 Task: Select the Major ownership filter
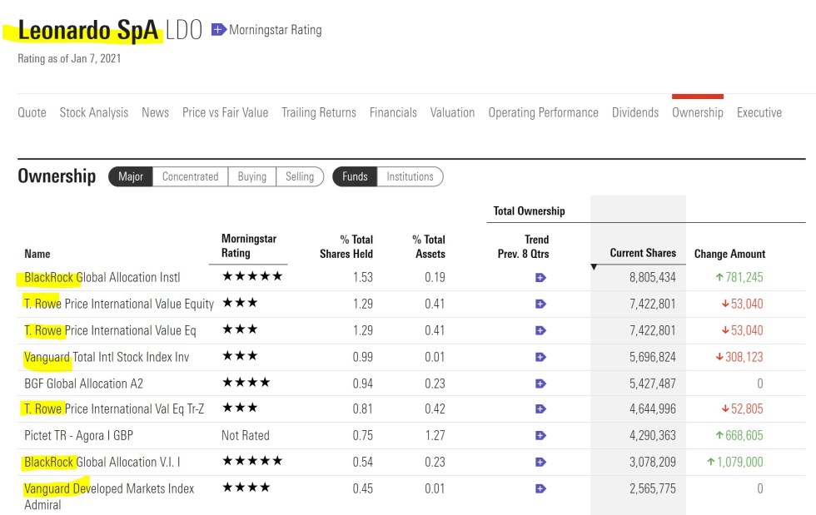131,176
